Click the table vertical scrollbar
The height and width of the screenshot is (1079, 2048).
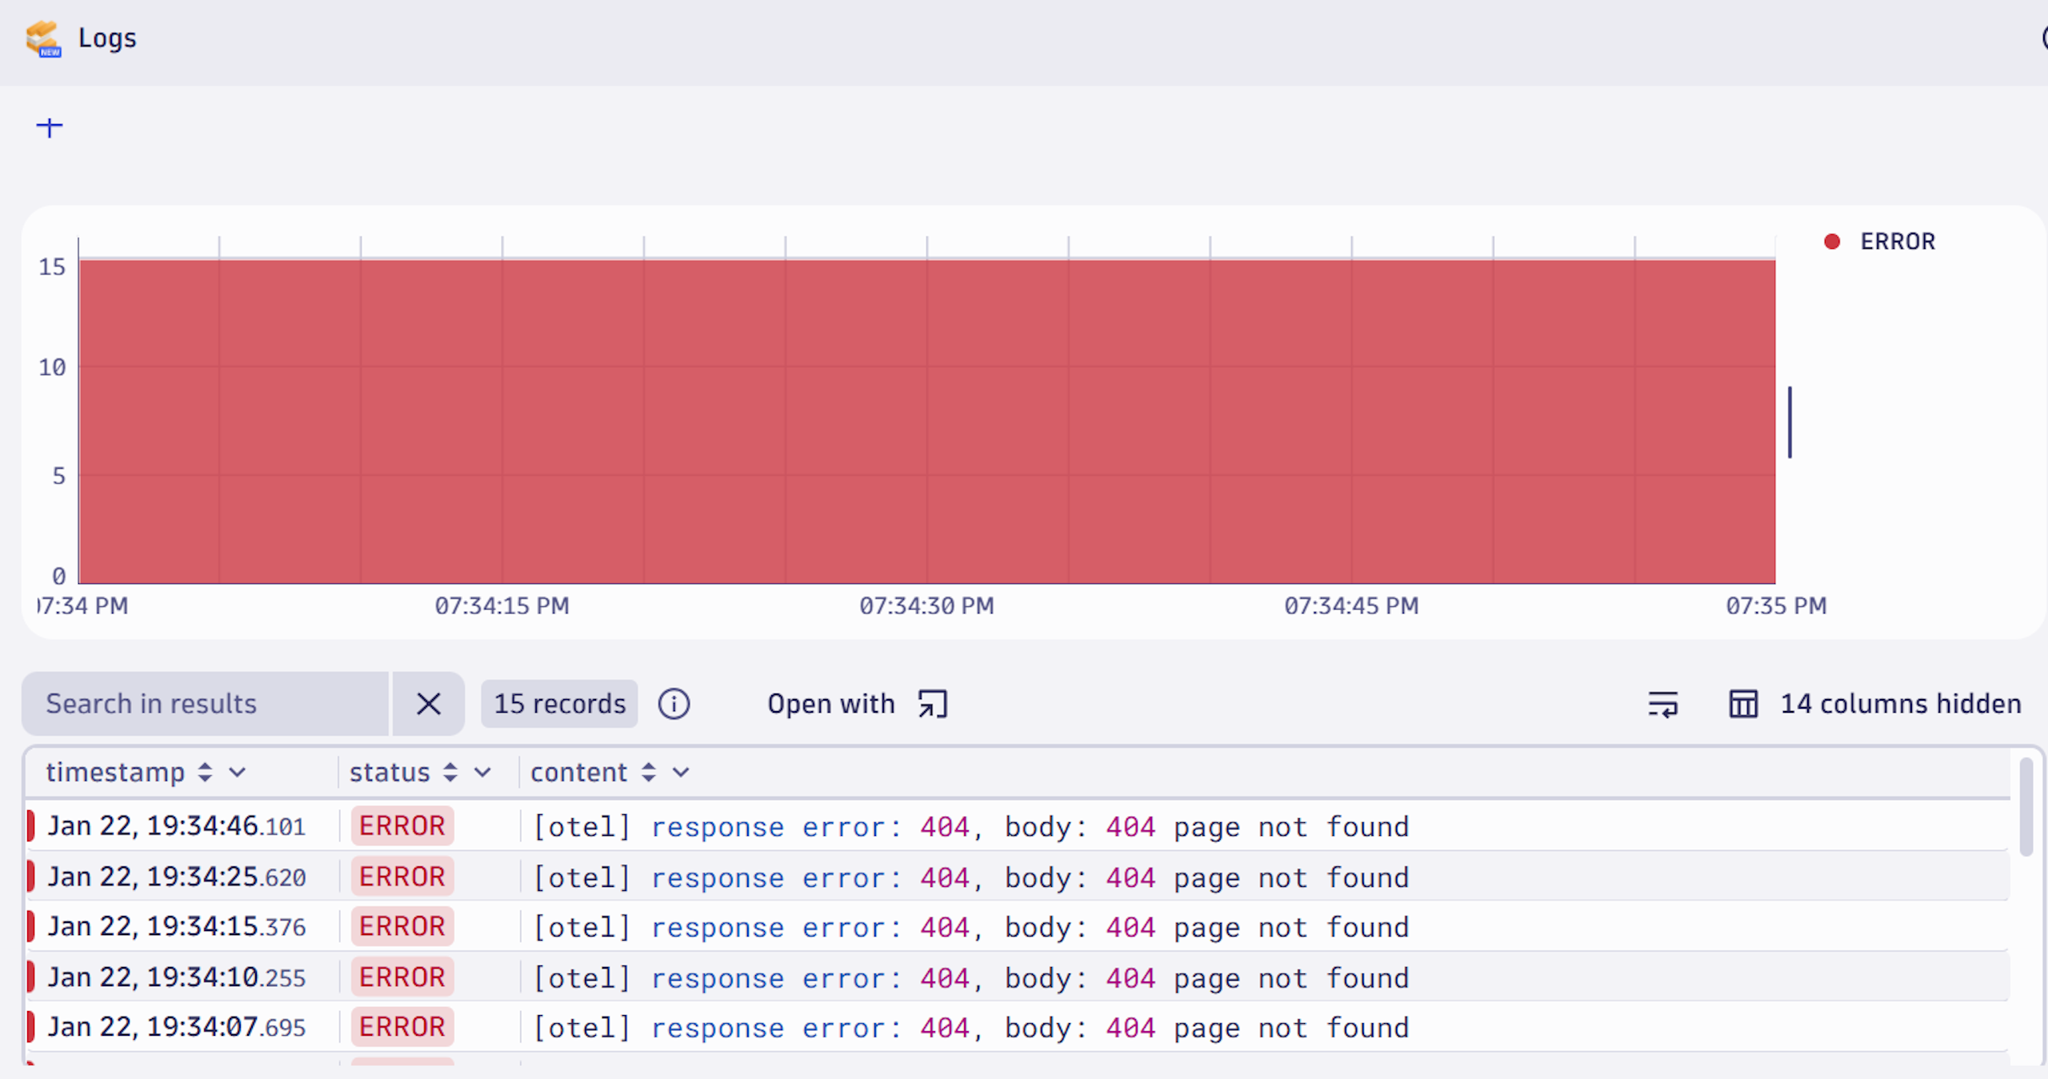coord(2026,808)
